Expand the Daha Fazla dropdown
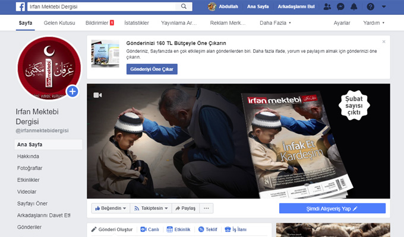This screenshot has width=404, height=237. [275, 23]
